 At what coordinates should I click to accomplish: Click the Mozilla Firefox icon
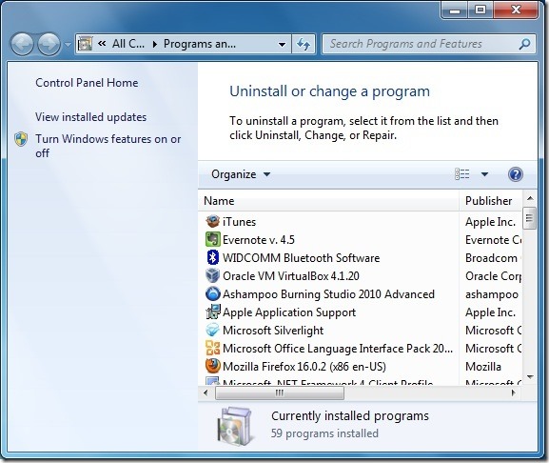pos(212,366)
